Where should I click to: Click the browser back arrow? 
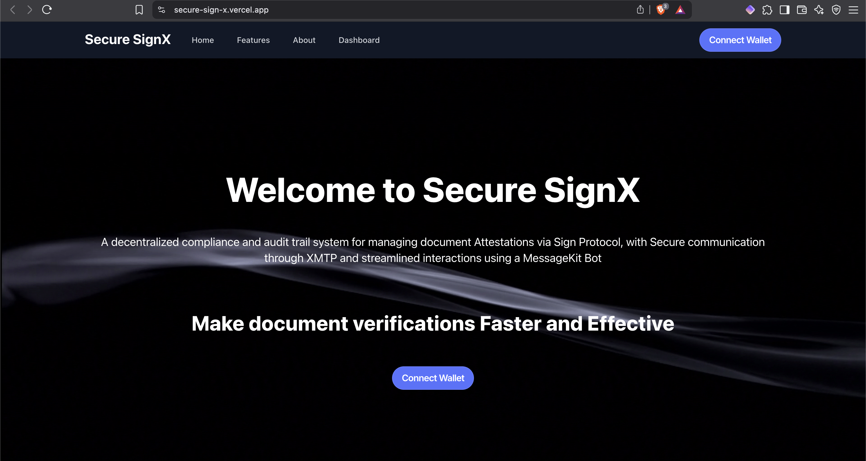pyautogui.click(x=13, y=10)
